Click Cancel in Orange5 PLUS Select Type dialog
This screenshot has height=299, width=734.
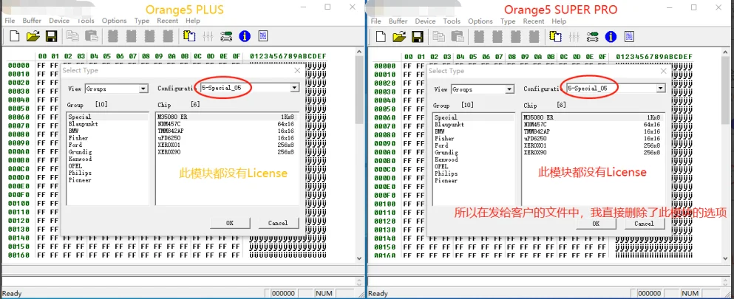pyautogui.click(x=278, y=223)
